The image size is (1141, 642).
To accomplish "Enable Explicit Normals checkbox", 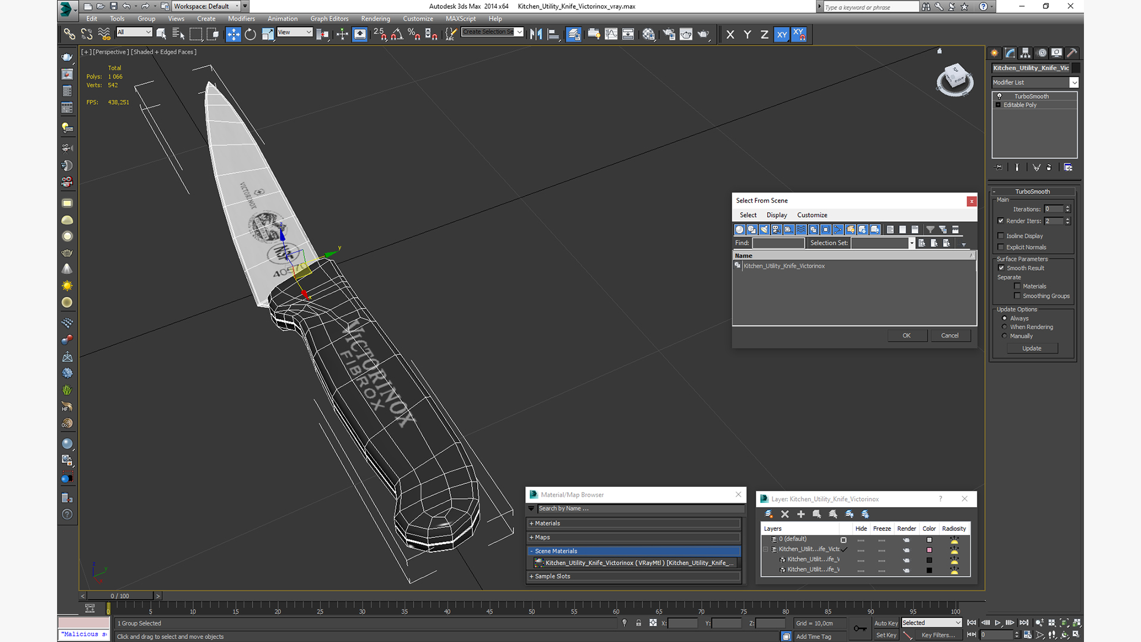I will pos(1001,247).
